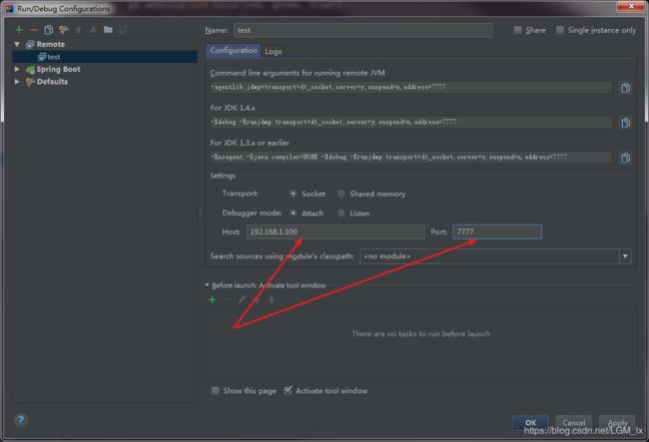Add a before-launch task with the plus icon
The height and width of the screenshot is (442, 649).
click(x=213, y=299)
